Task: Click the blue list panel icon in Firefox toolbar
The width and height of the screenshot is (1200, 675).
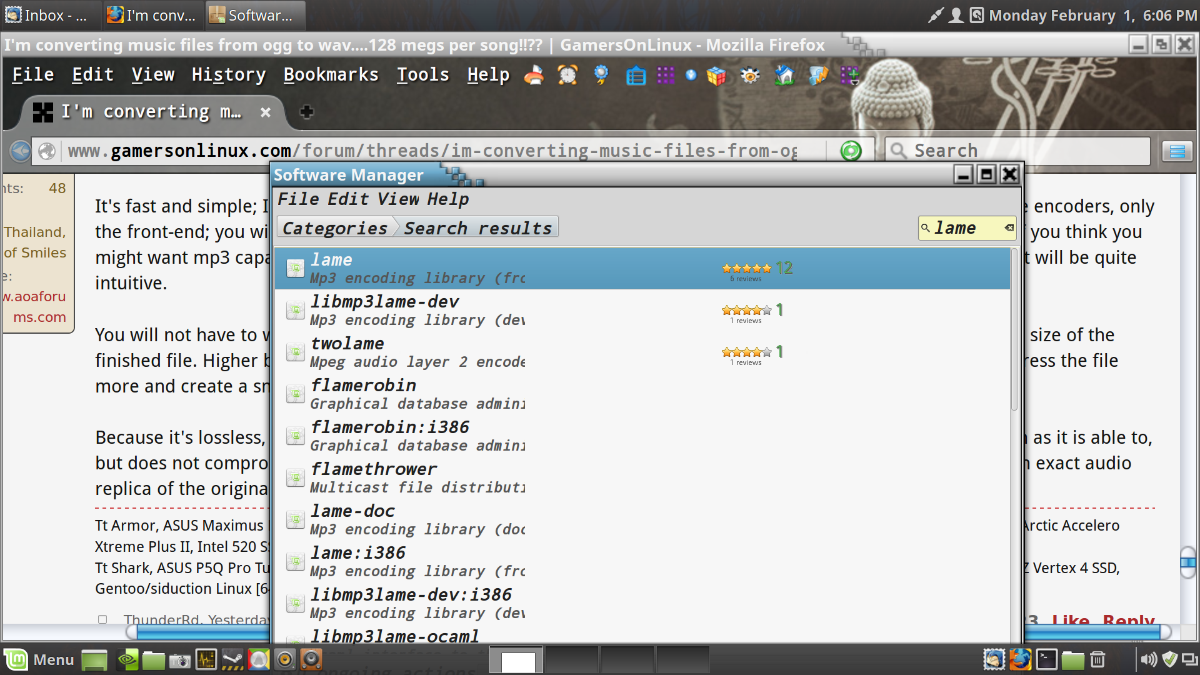Action: 636,76
